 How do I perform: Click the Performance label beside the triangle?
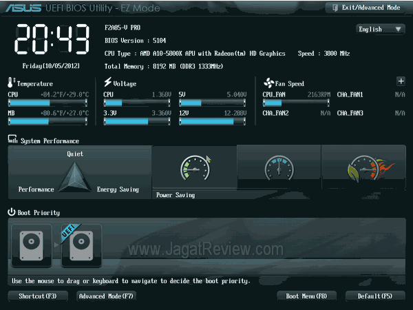(36, 189)
